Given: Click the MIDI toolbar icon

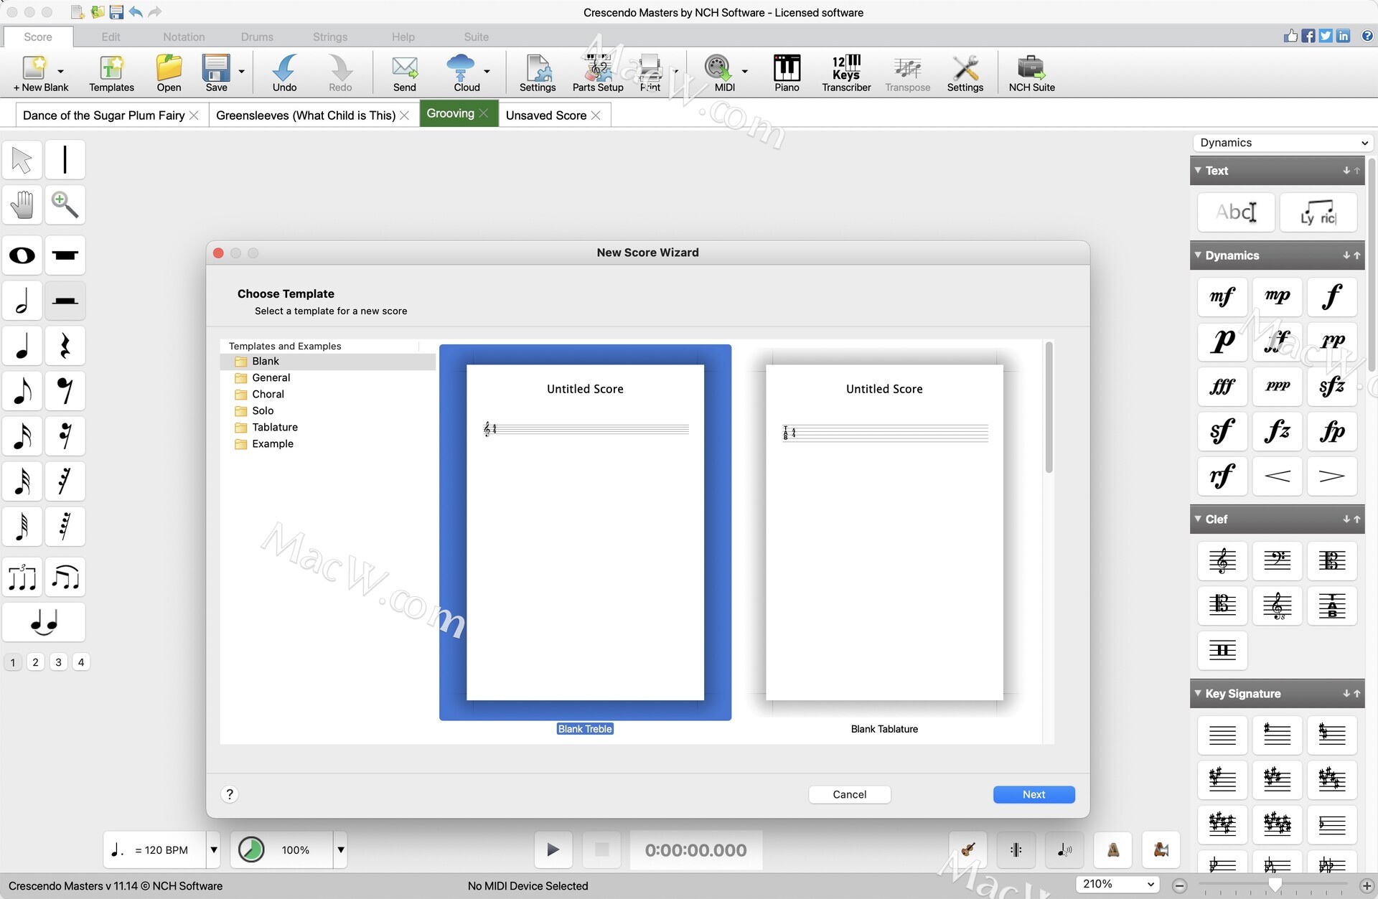Looking at the screenshot, I should pyautogui.click(x=718, y=73).
